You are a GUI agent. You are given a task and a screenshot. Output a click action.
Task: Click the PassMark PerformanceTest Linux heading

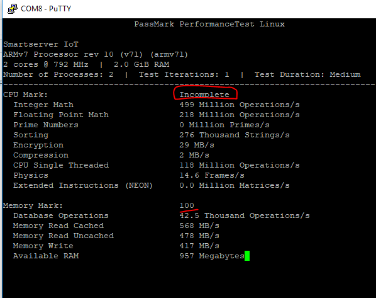click(x=209, y=24)
